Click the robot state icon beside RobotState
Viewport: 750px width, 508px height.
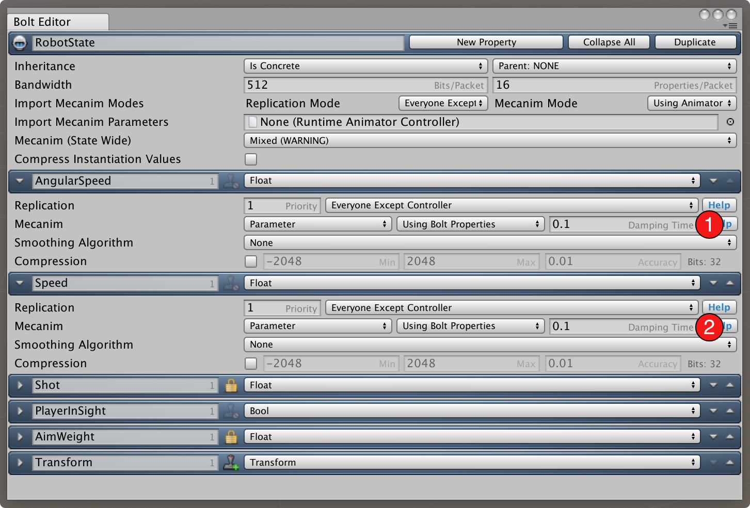pos(20,42)
